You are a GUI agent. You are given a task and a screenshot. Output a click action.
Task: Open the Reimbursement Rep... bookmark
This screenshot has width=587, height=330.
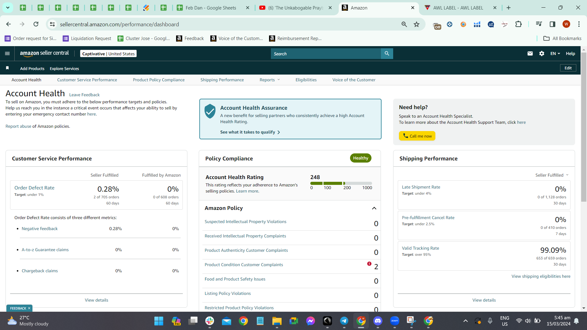point(295,38)
